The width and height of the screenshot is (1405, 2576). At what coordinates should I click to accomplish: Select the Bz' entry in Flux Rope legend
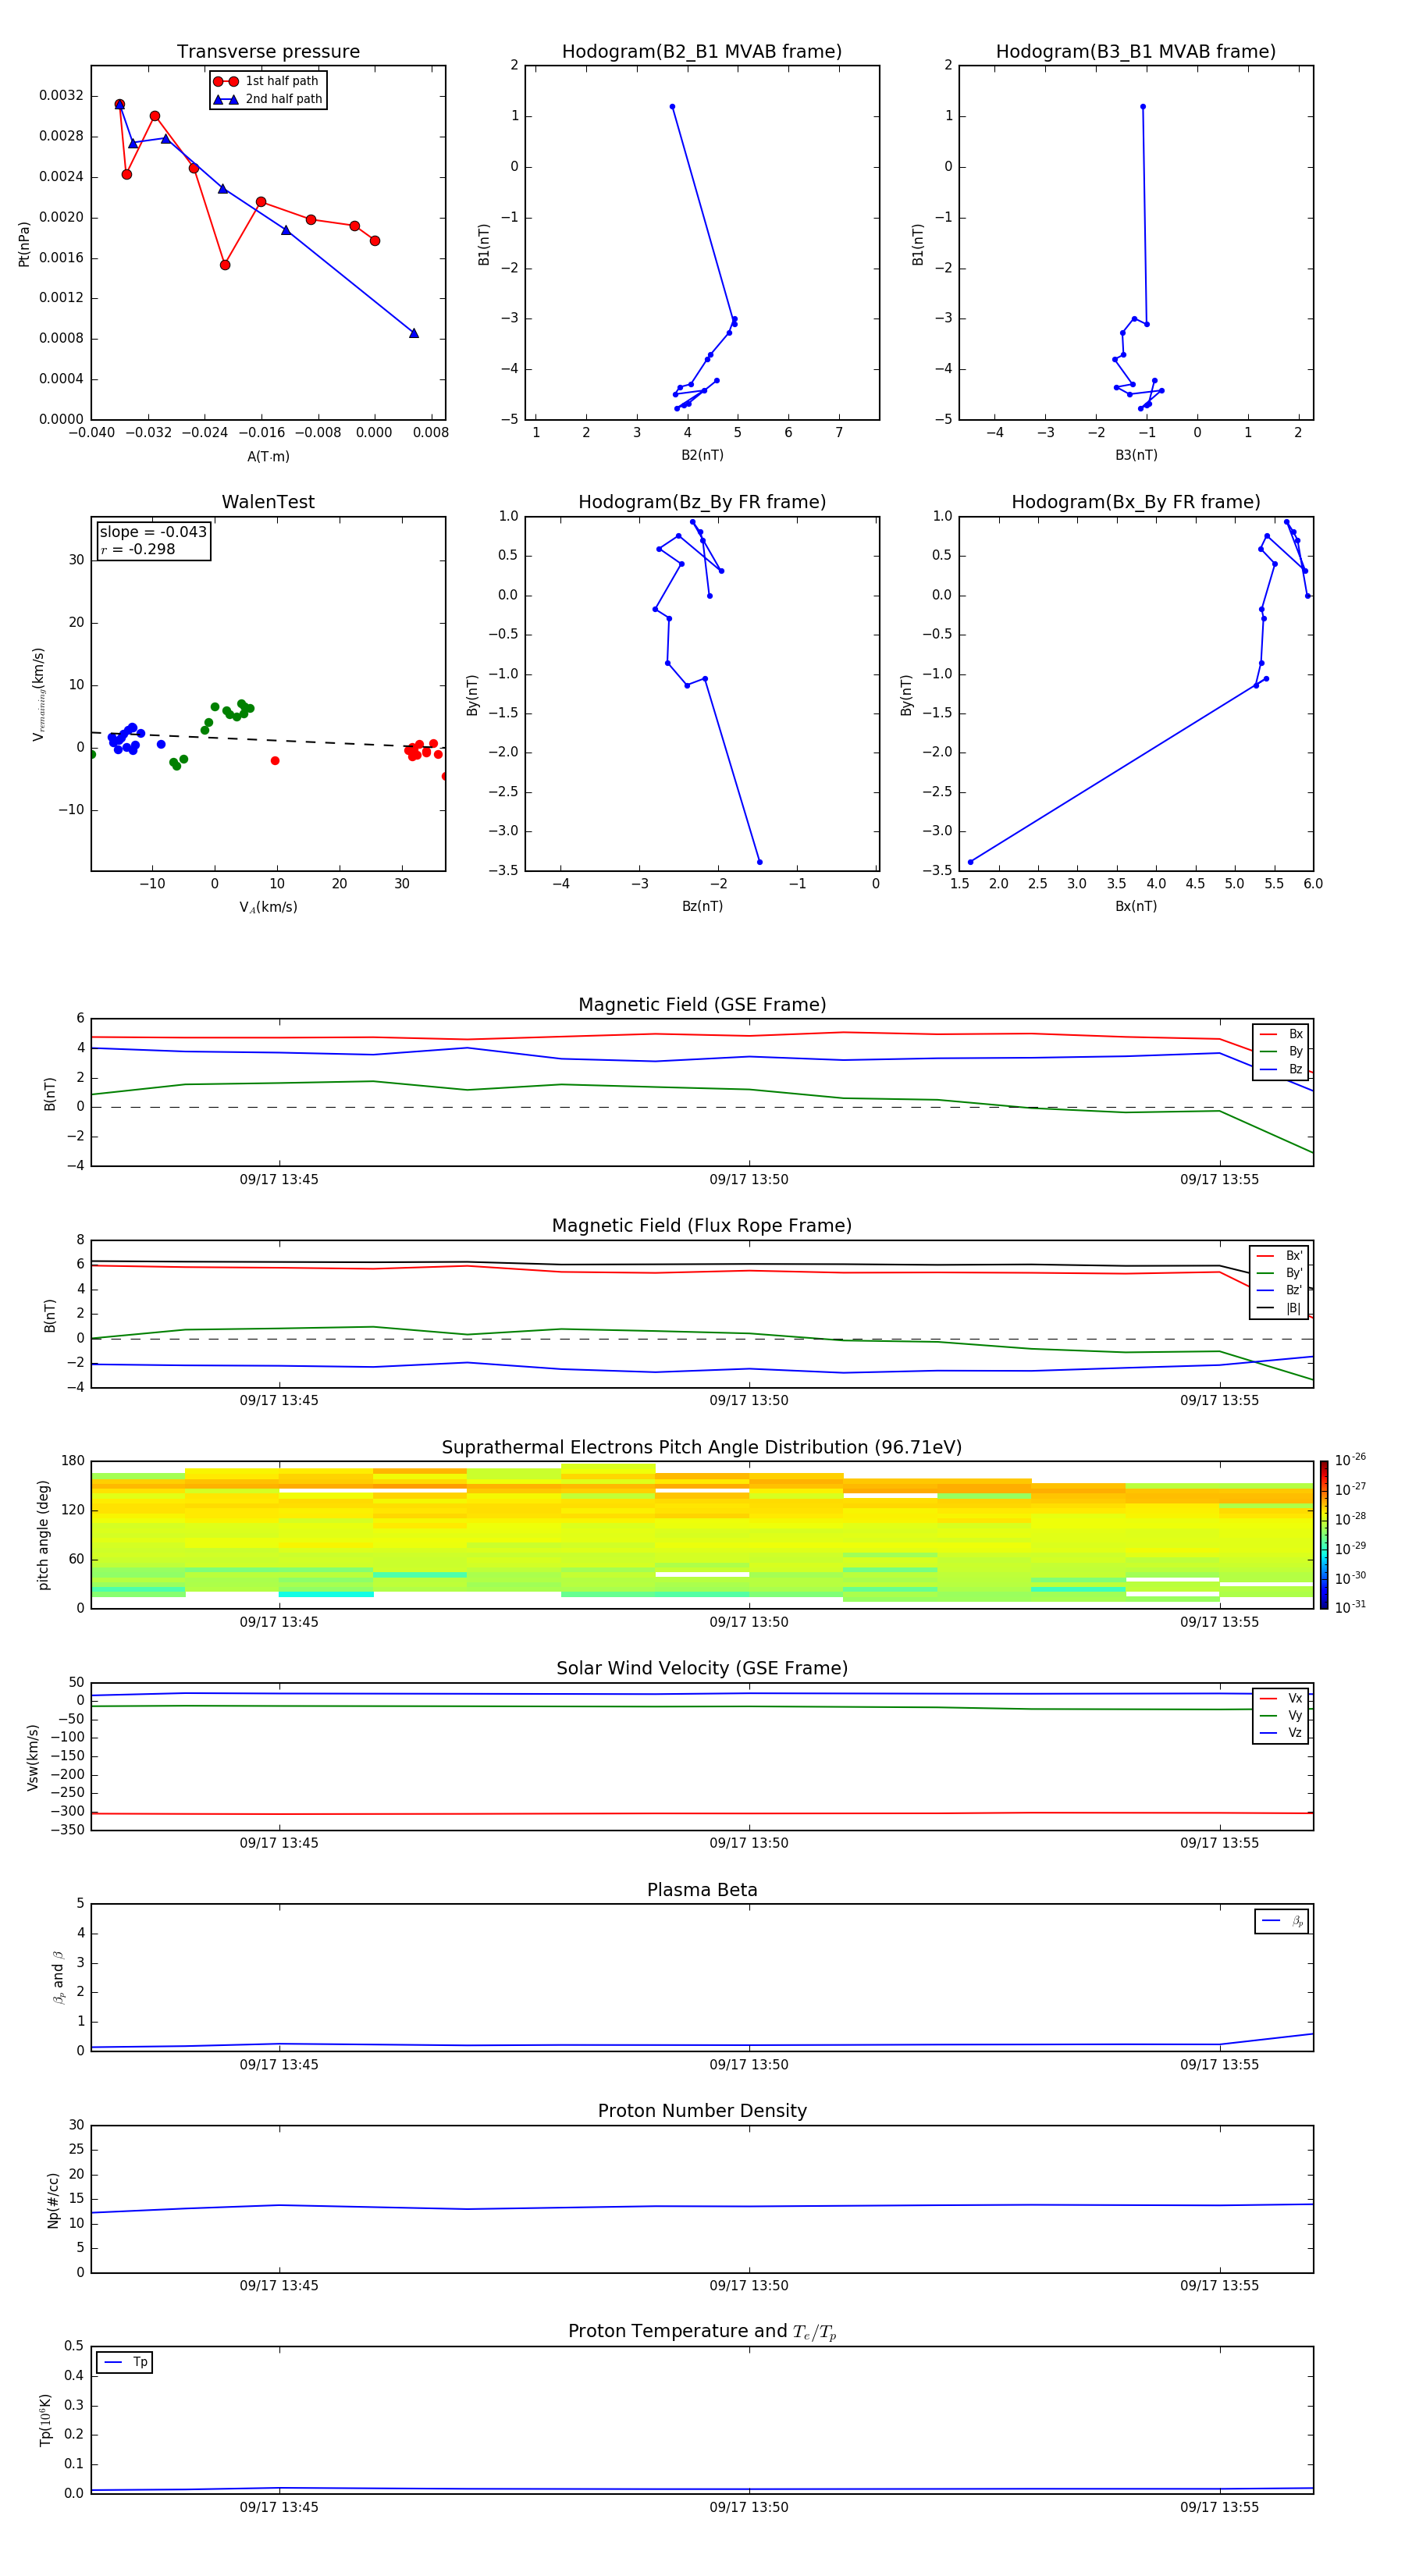click(1293, 1290)
